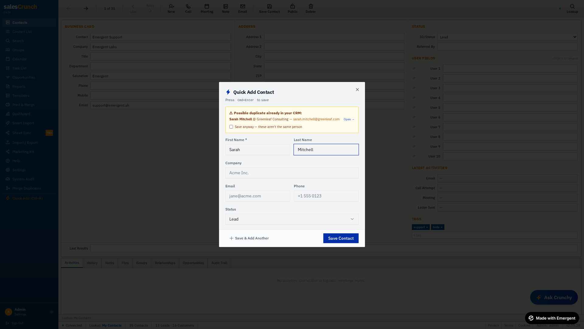Close the Quick Add Contact dialog
The width and height of the screenshot is (584, 329).
coord(357,90)
